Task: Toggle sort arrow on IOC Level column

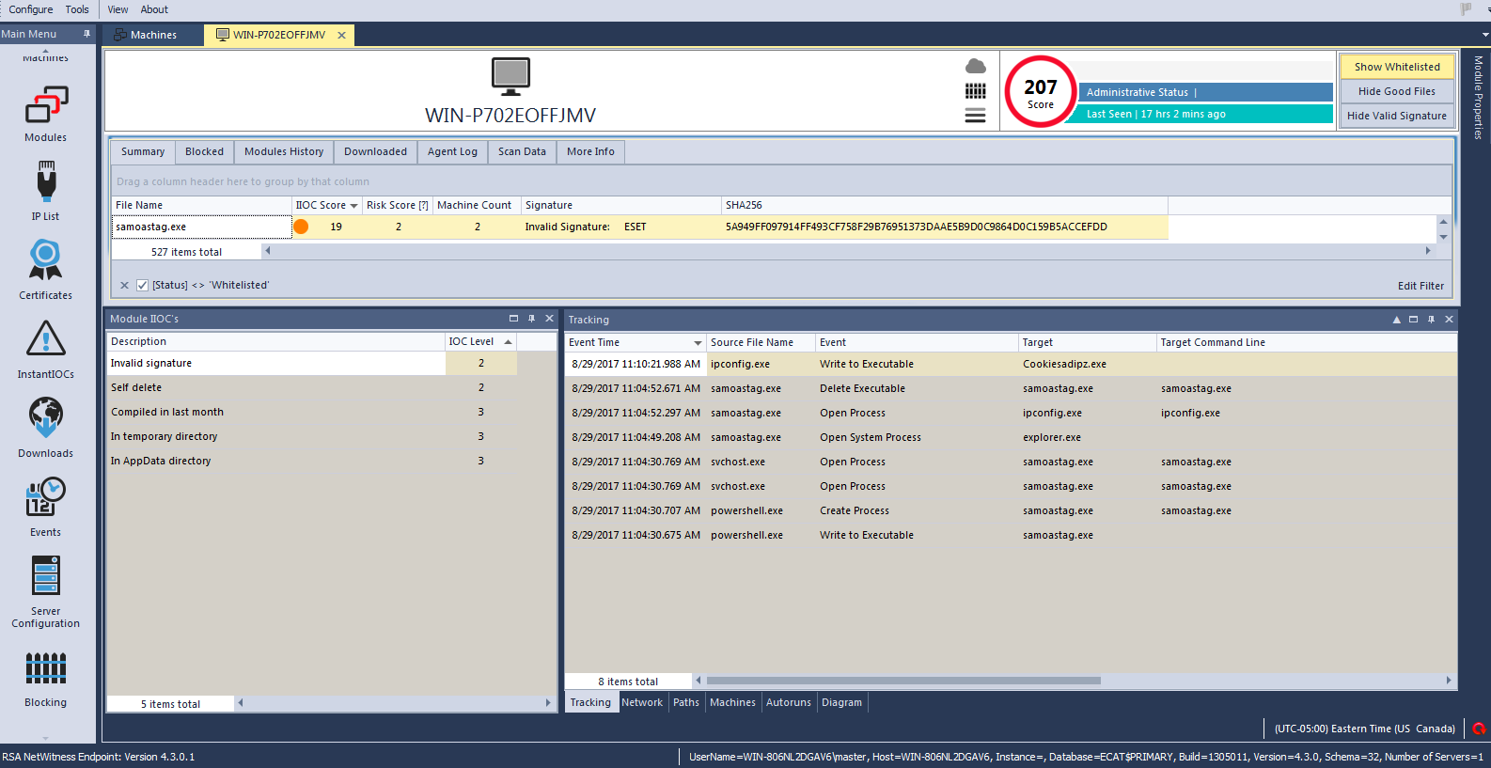Action: pyautogui.click(x=508, y=342)
